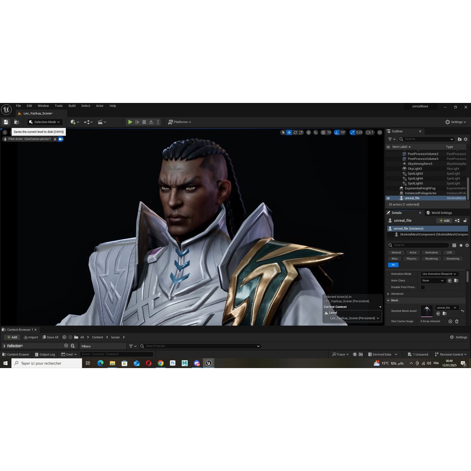Open the Platforms dropdown
The image size is (471, 471).
(180, 122)
